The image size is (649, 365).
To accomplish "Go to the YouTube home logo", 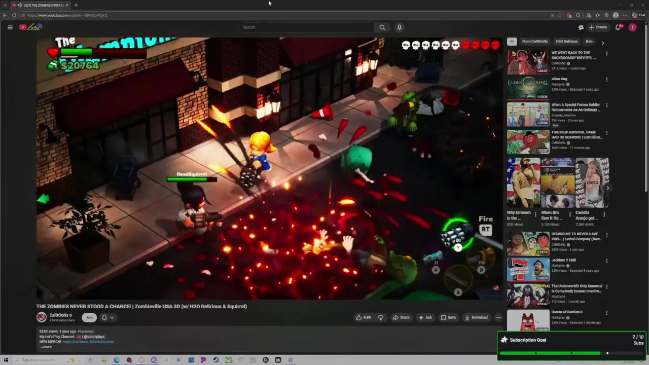I will (30, 27).
